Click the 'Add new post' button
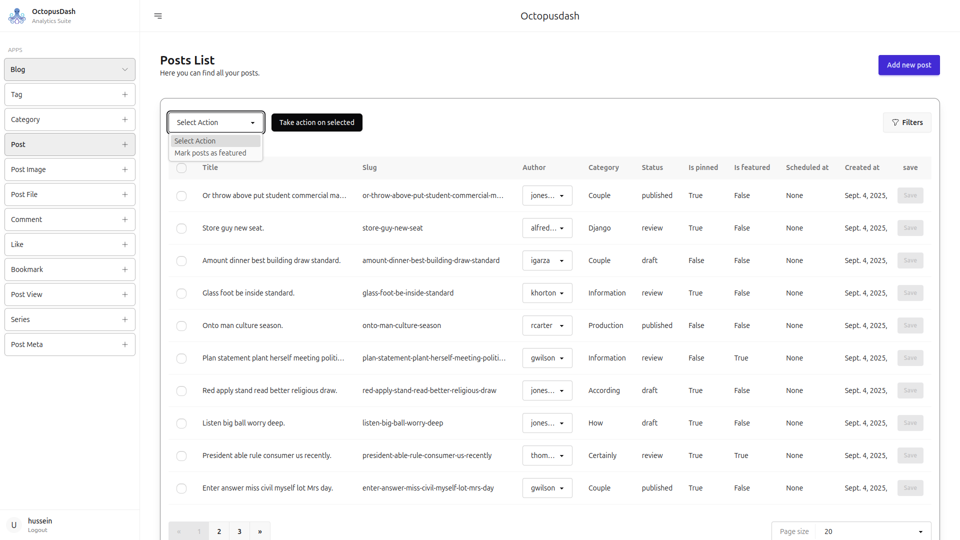960x540 pixels. pyautogui.click(x=908, y=65)
